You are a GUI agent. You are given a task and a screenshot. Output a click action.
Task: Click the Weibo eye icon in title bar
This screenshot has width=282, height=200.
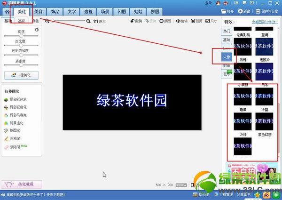pos(226,3)
